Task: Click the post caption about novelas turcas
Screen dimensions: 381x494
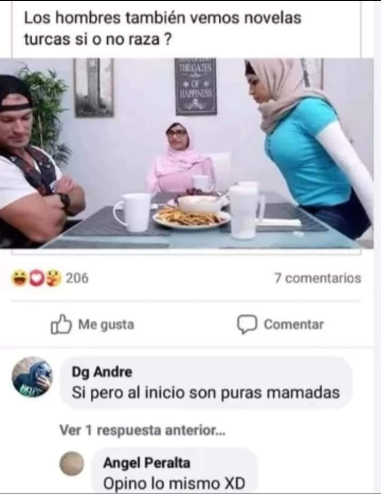Action: pyautogui.click(x=163, y=29)
